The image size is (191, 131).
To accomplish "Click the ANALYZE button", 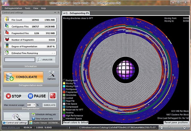I will (46, 60).
